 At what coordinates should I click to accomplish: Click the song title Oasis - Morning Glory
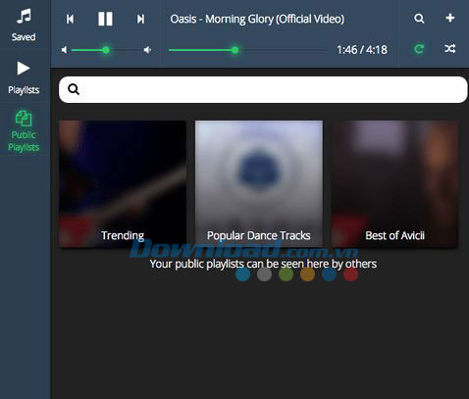pyautogui.click(x=257, y=19)
